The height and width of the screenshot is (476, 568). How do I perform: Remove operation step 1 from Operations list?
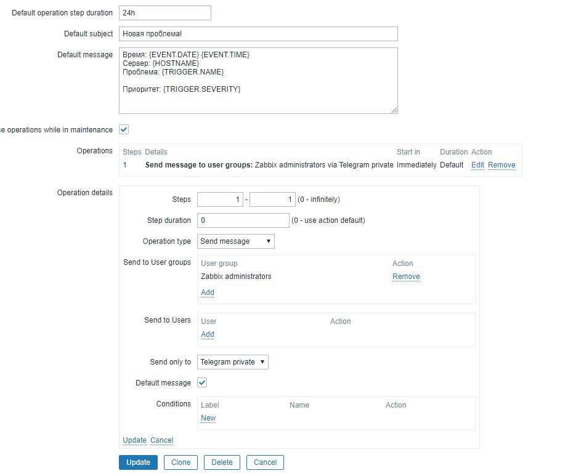click(x=501, y=165)
